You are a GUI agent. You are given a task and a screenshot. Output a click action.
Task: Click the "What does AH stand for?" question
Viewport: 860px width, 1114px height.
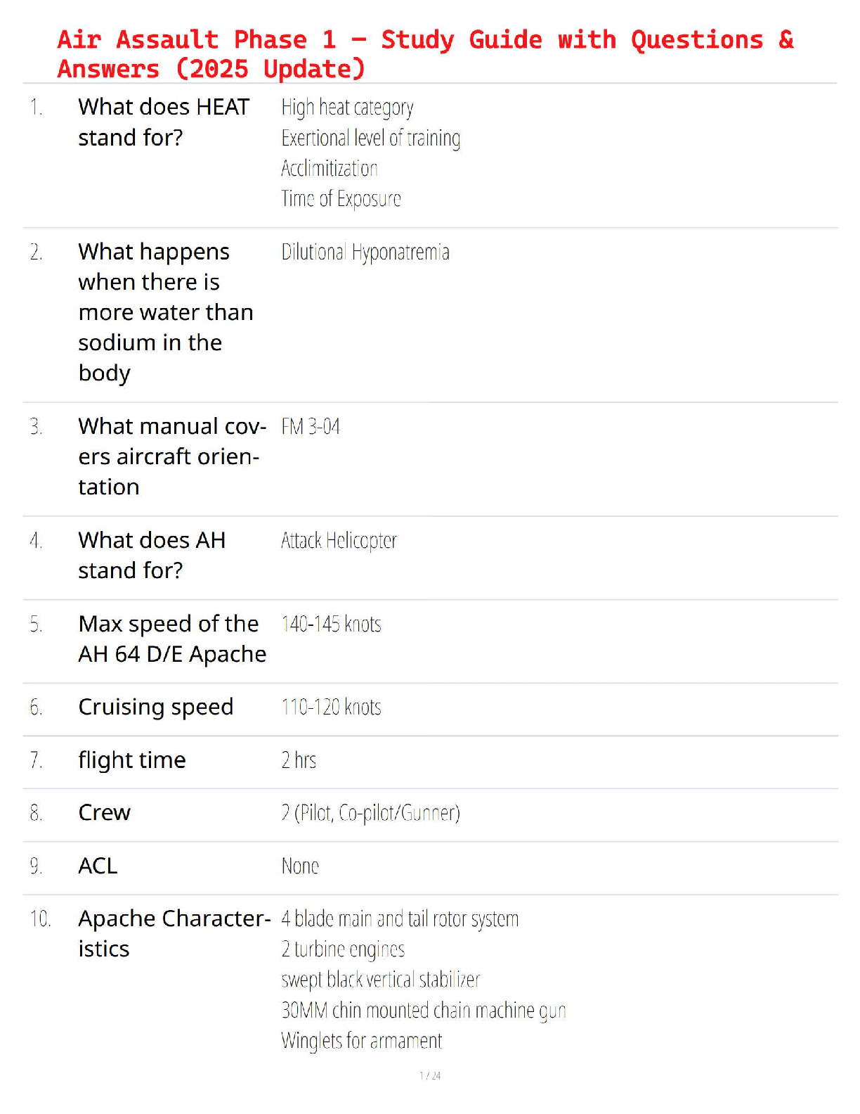tap(152, 555)
